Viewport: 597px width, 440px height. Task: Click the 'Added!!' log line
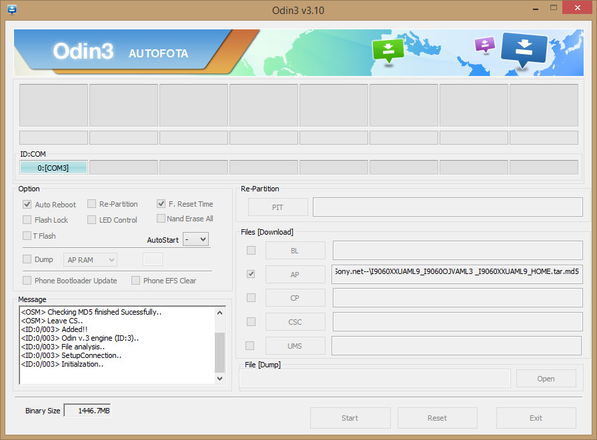point(54,329)
